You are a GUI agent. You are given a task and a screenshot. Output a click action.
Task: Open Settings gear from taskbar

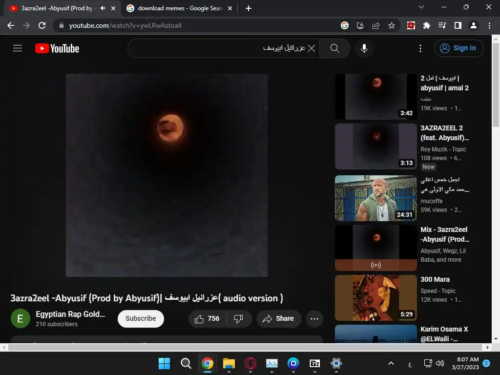pyautogui.click(x=336, y=363)
